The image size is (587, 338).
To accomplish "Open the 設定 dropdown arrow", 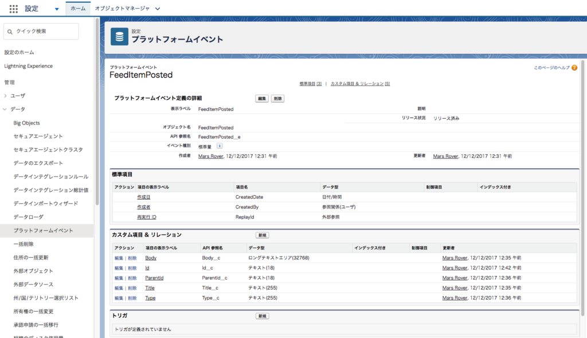I will coord(57,9).
